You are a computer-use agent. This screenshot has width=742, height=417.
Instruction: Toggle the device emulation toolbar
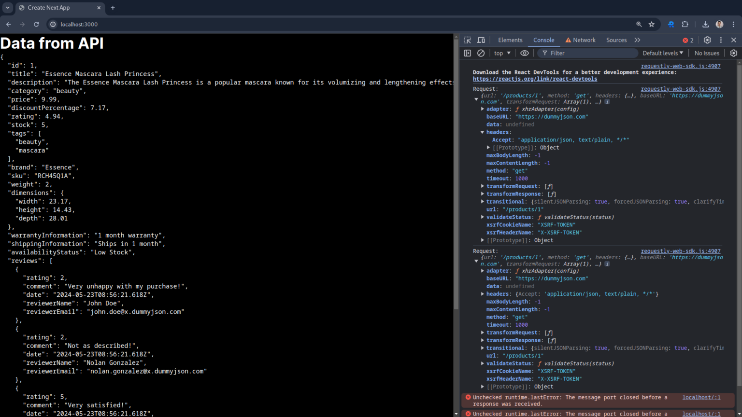coord(481,40)
